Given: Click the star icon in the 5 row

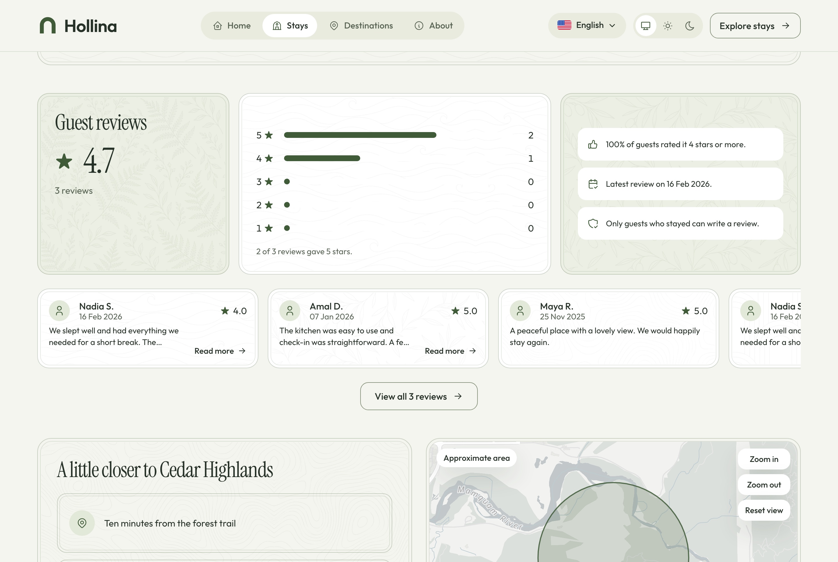Looking at the screenshot, I should (269, 135).
